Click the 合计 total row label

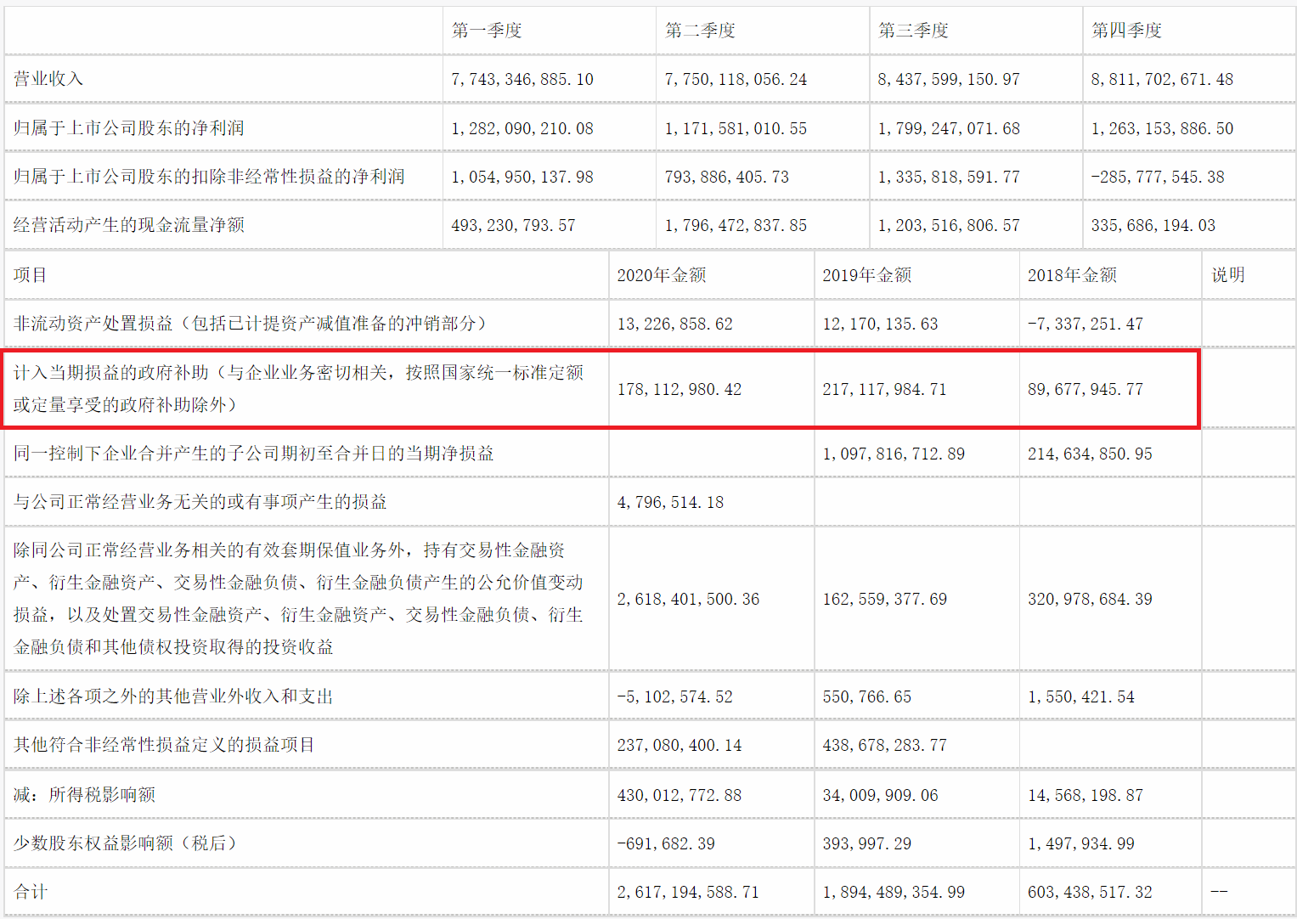tap(31, 892)
